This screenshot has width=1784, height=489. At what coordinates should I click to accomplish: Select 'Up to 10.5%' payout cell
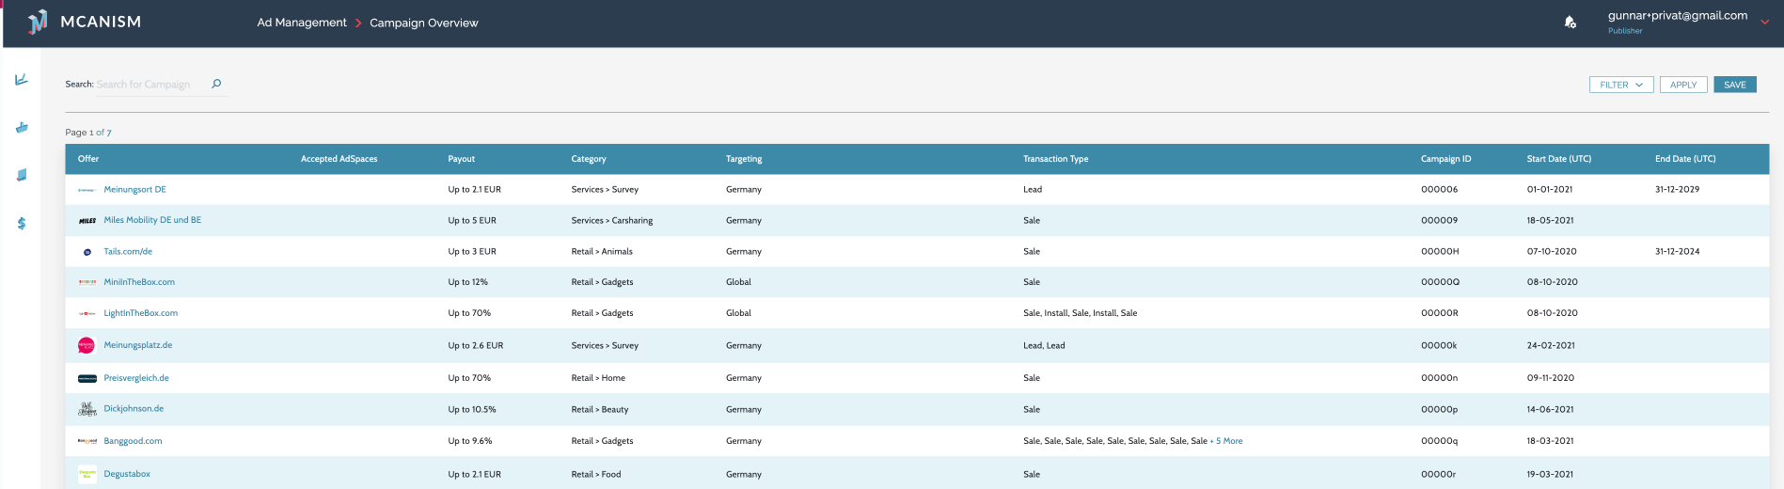[x=471, y=409]
